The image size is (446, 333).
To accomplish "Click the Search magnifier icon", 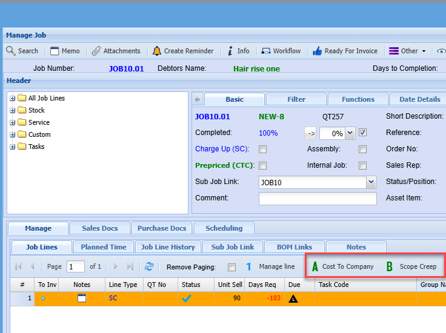I will pyautogui.click(x=11, y=51).
